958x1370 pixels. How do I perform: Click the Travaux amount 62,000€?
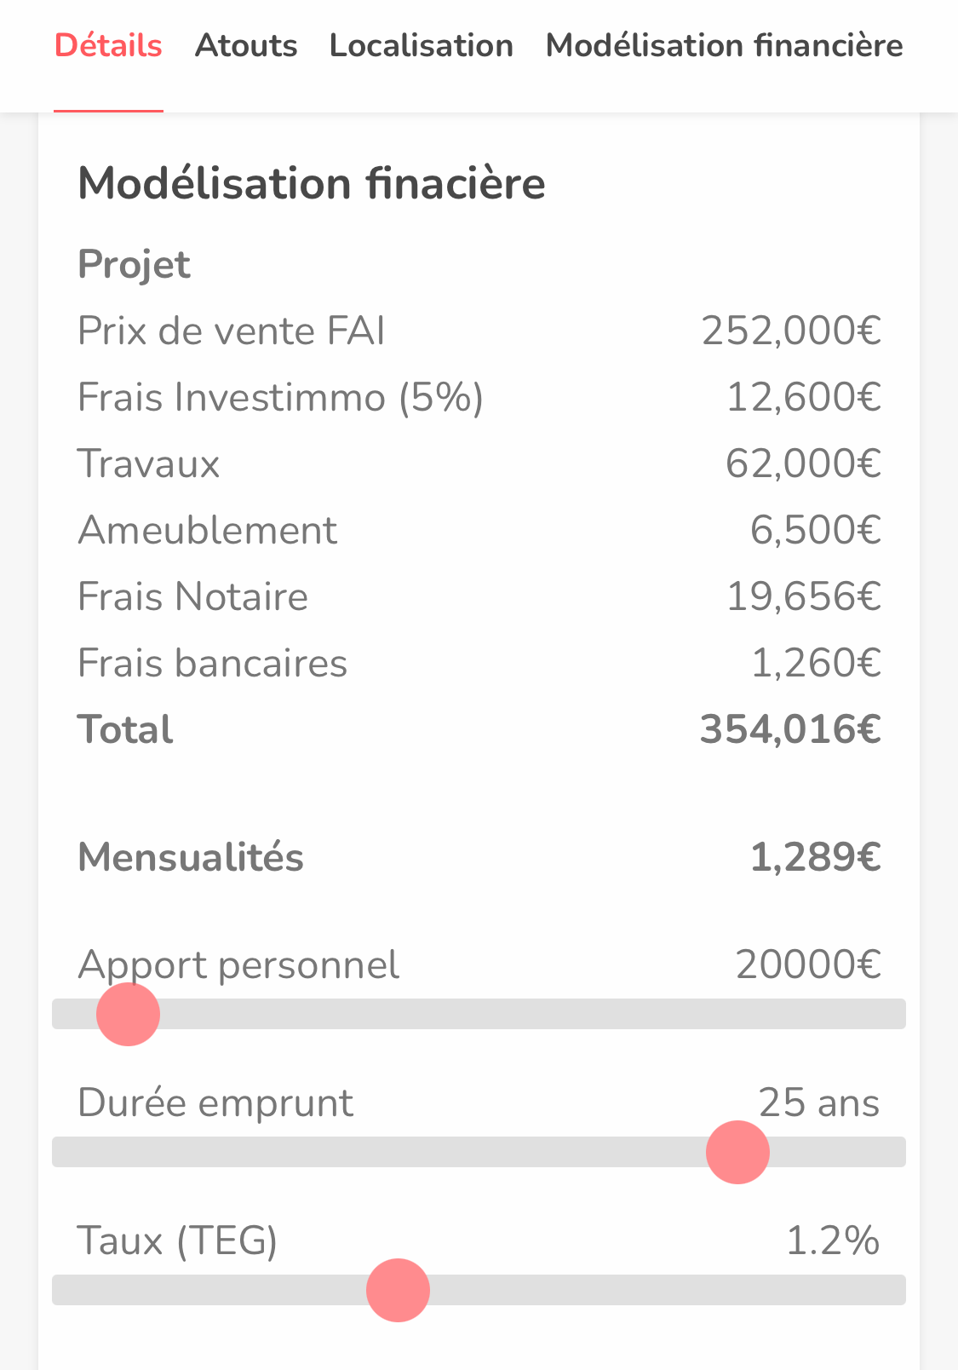click(x=803, y=463)
